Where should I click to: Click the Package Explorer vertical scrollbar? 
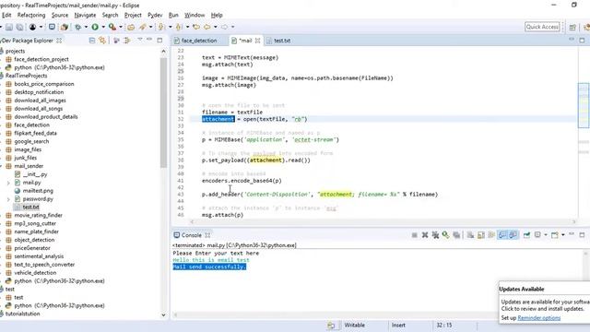point(163,113)
